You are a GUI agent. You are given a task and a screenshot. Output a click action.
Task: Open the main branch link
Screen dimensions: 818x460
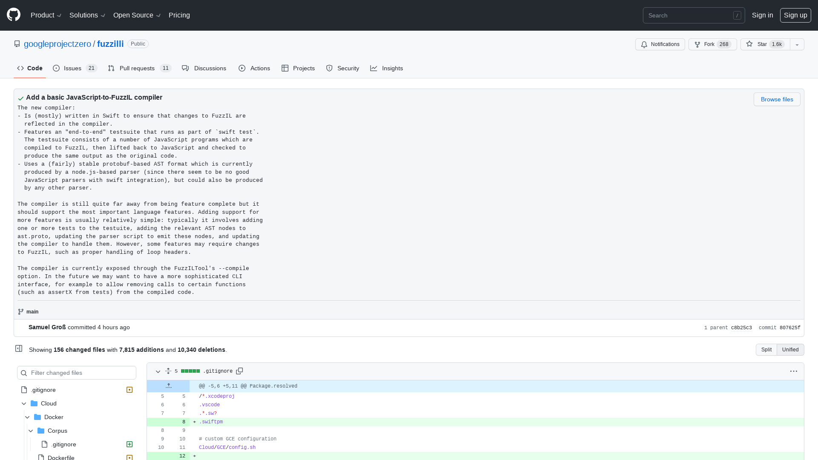tap(32, 312)
